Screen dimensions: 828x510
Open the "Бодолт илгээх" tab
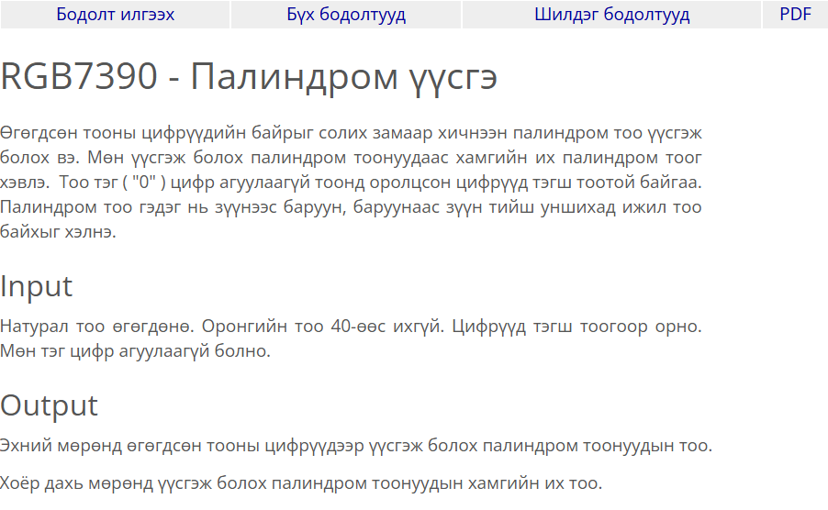[x=115, y=15]
